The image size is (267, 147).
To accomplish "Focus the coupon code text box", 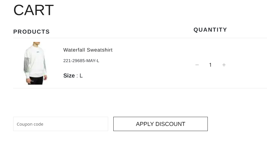I will (x=61, y=124).
